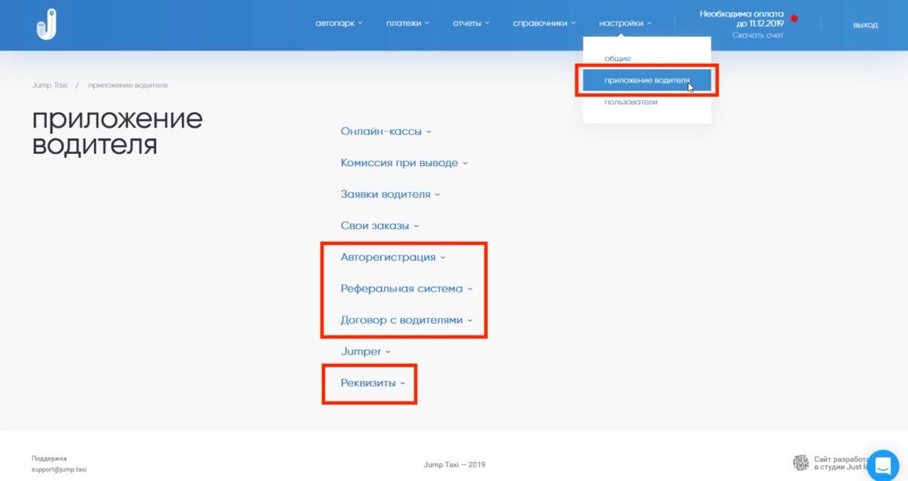Expand the Реферальная система section
Screen dimensions: 908x481
[406, 289]
